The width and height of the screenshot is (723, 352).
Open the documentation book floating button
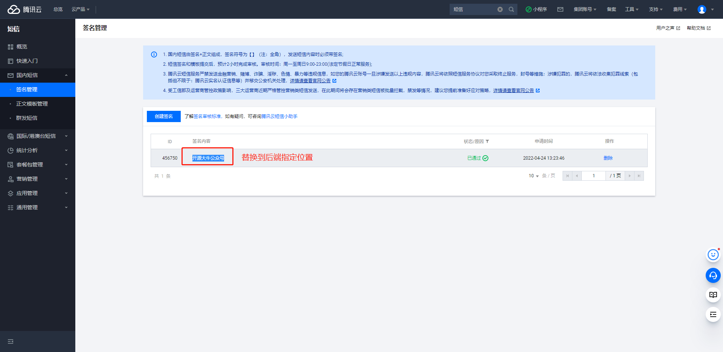click(713, 295)
